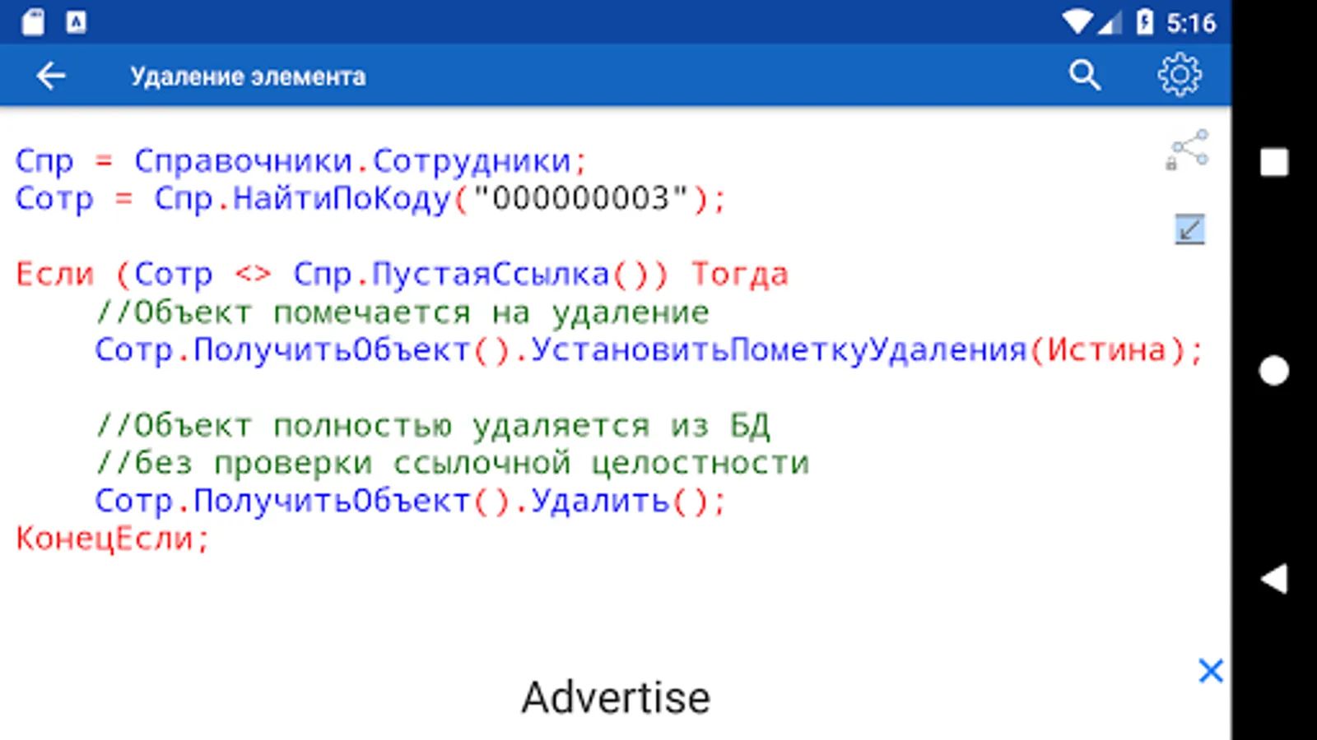The width and height of the screenshot is (1317, 740).
Task: Click the 'Если (Сотр <> Спр.ПустаяСсылка()) Тогда' line
Action: tap(402, 275)
